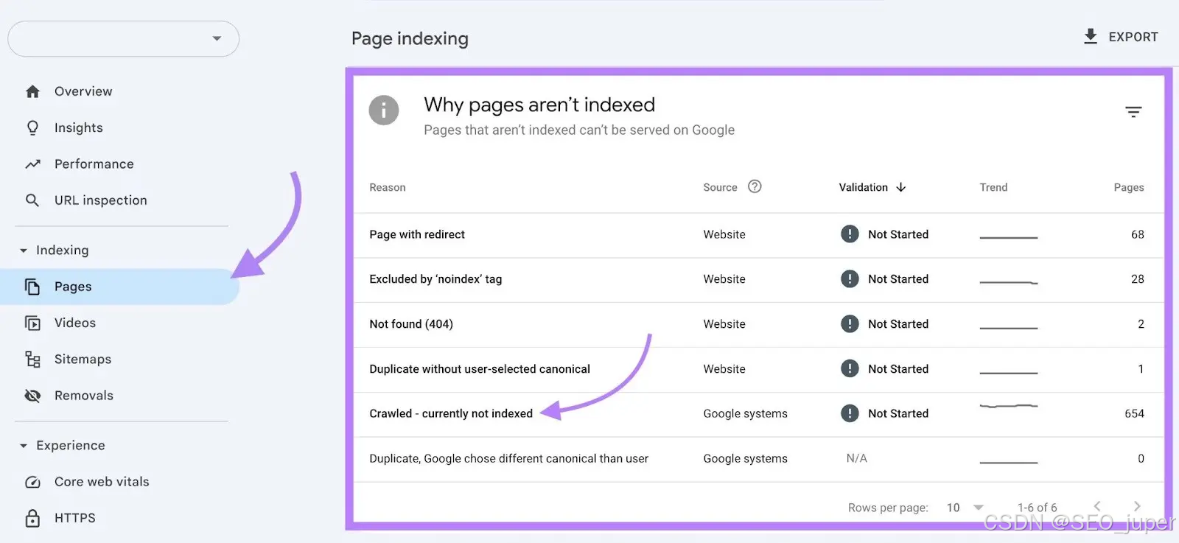Open Core web vitals report
The height and width of the screenshot is (543, 1179).
click(102, 482)
